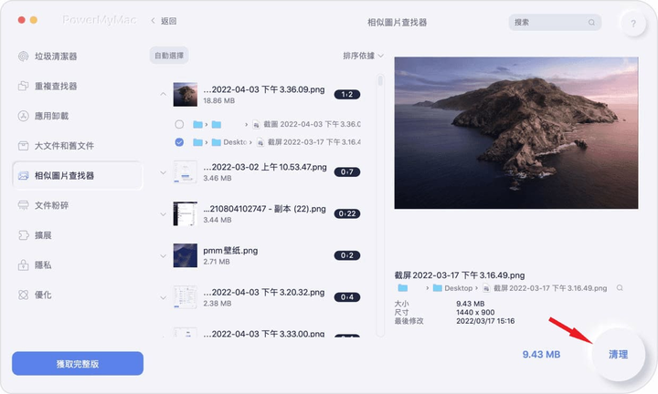Click the Desktop folder icon in preview path
The image size is (658, 394).
pos(437,288)
